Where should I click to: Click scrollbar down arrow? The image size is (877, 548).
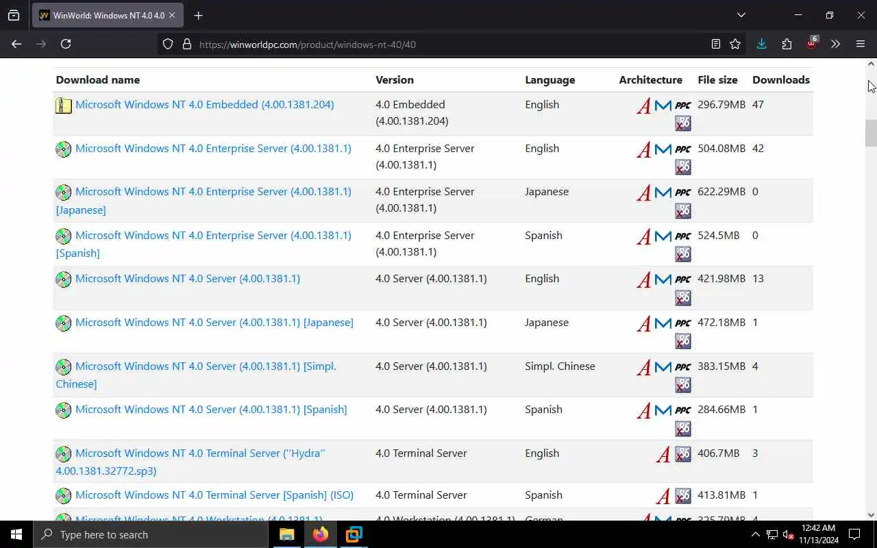click(x=871, y=515)
